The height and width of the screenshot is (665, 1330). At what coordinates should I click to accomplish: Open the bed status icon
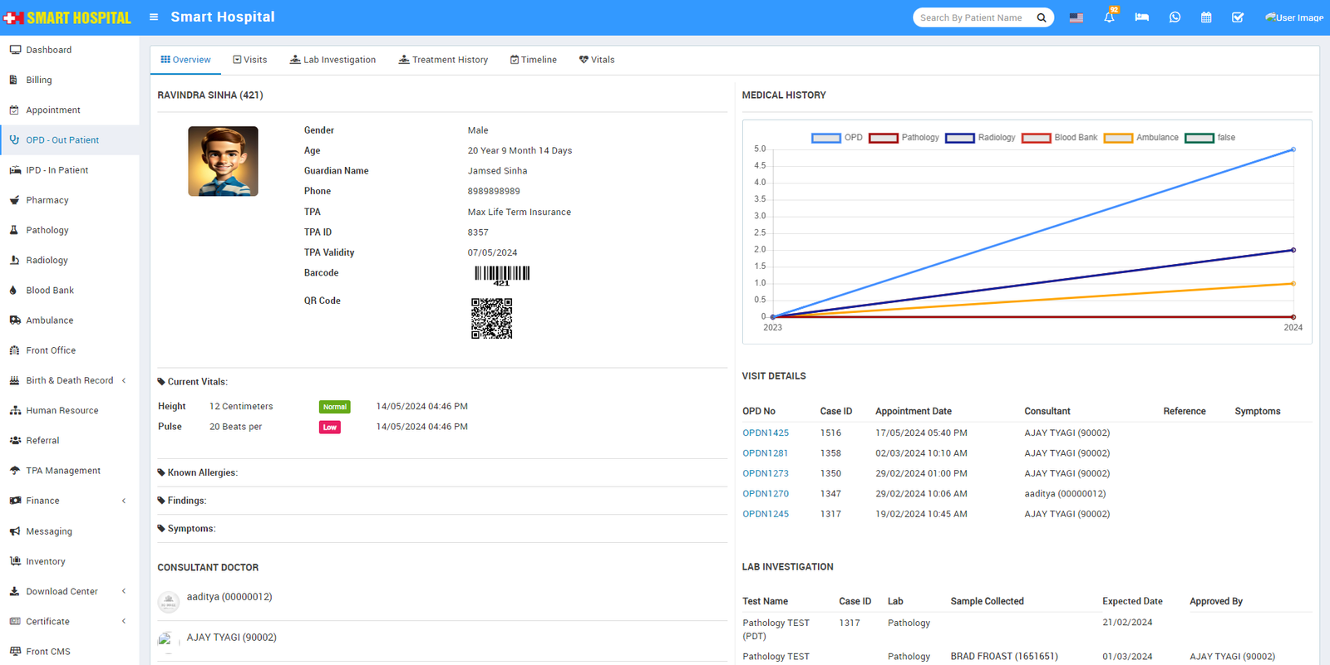(x=1141, y=17)
